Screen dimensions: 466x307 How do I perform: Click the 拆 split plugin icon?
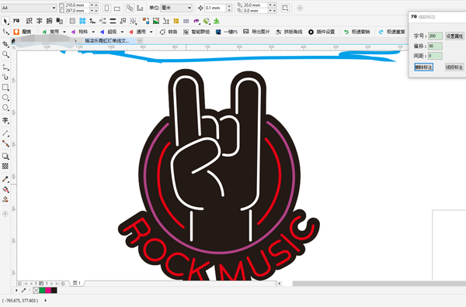pyautogui.click(x=50, y=21)
